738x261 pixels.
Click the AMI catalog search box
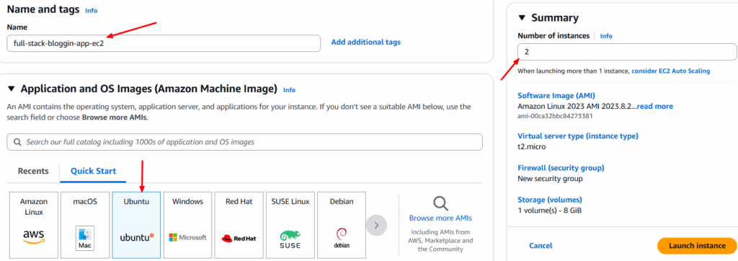point(245,142)
